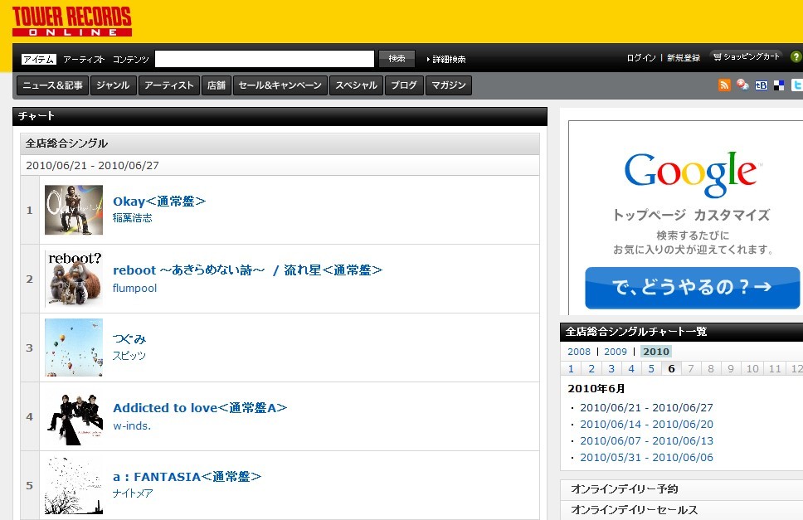The image size is (803, 520).
Task: Click the Delicious checkered bookmark icon
Action: coord(779,85)
